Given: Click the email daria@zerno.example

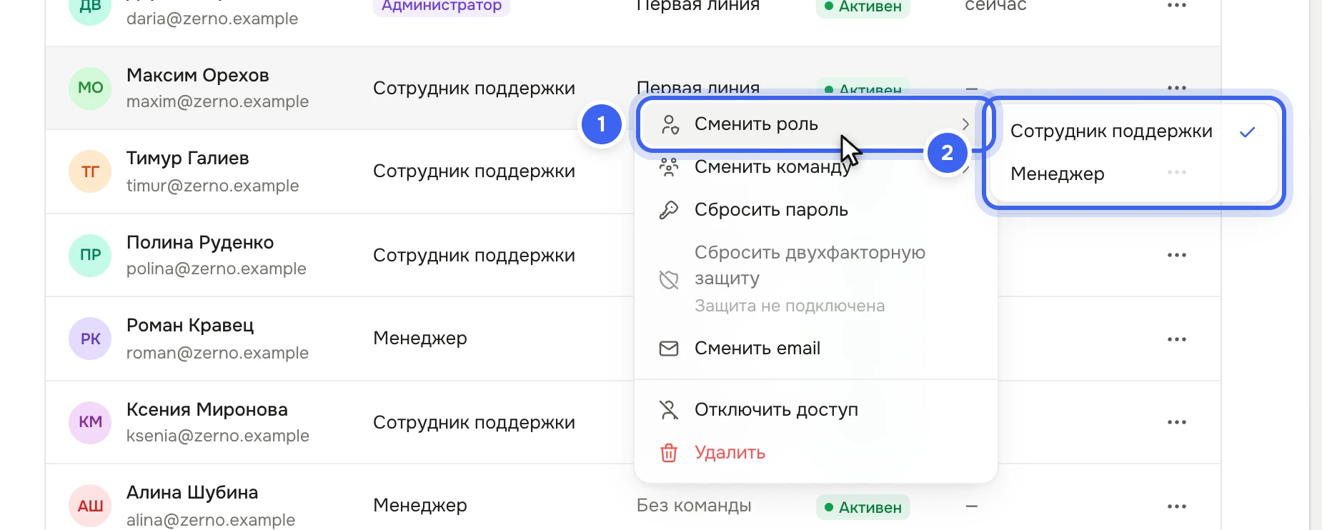Looking at the screenshot, I should (x=212, y=19).
